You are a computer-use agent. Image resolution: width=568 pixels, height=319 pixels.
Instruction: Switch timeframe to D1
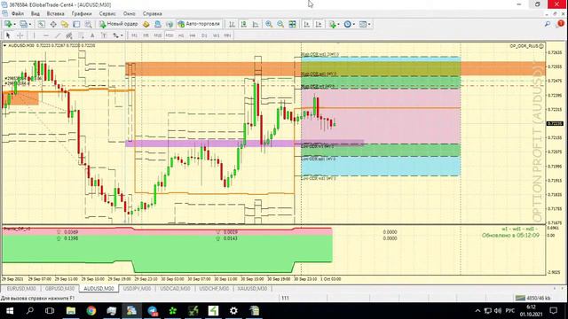tap(204, 35)
